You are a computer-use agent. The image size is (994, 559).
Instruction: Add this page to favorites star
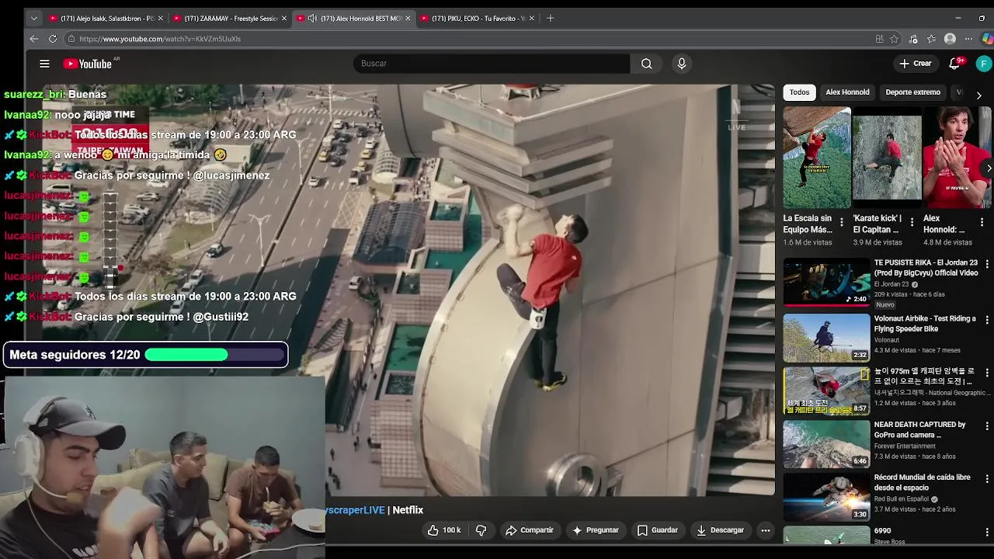tap(895, 39)
